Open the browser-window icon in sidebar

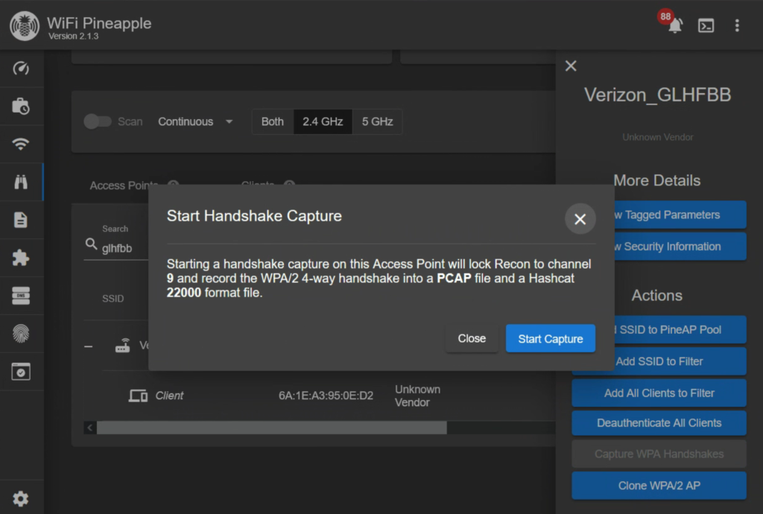[x=21, y=372]
